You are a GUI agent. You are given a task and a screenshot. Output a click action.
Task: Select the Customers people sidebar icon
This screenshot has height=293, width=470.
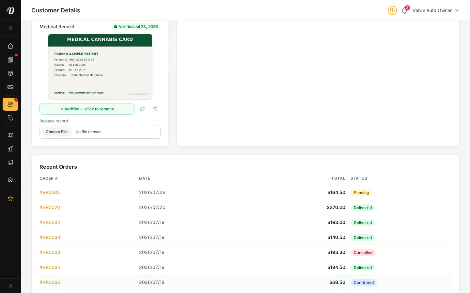click(10, 104)
